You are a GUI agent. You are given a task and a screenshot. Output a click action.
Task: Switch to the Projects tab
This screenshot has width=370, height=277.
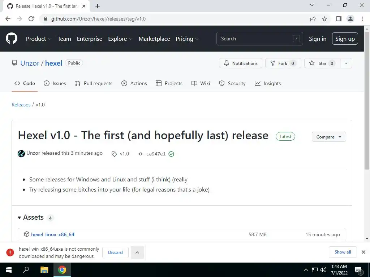pyautogui.click(x=169, y=83)
